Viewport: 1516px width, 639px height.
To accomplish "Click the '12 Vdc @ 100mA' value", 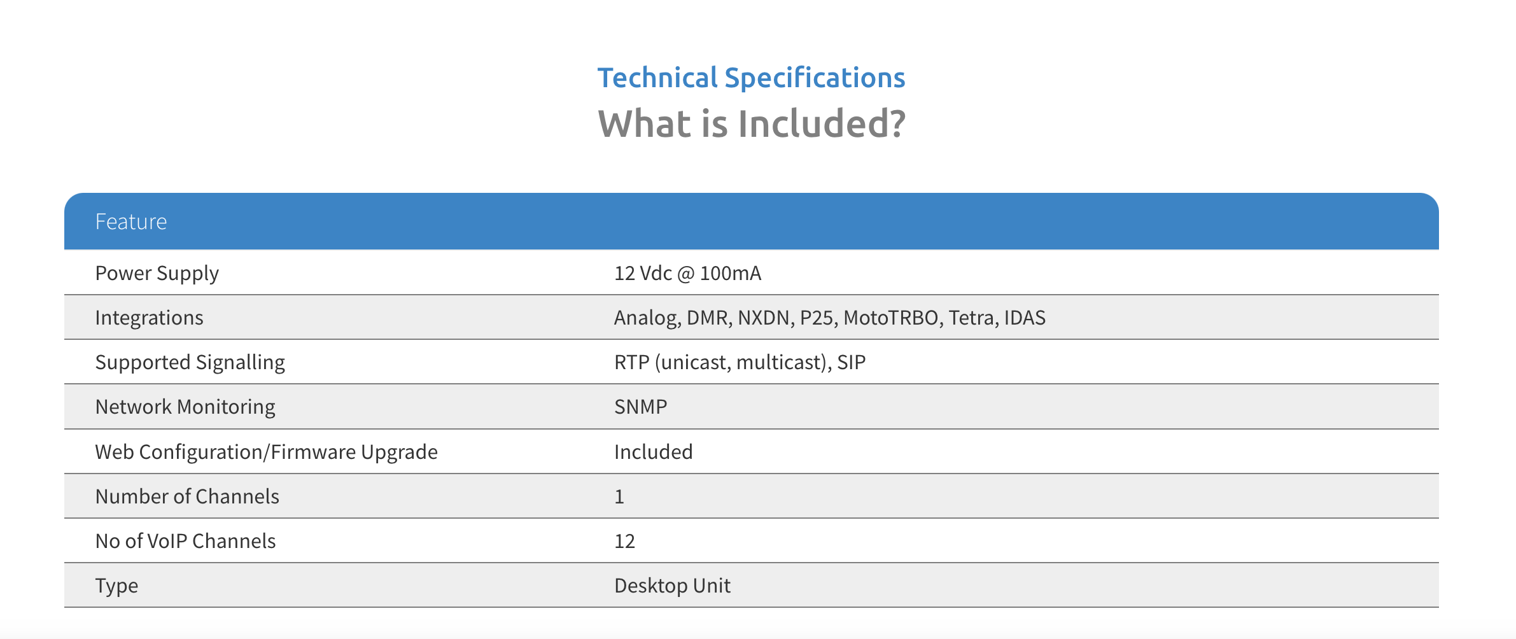I will (687, 273).
